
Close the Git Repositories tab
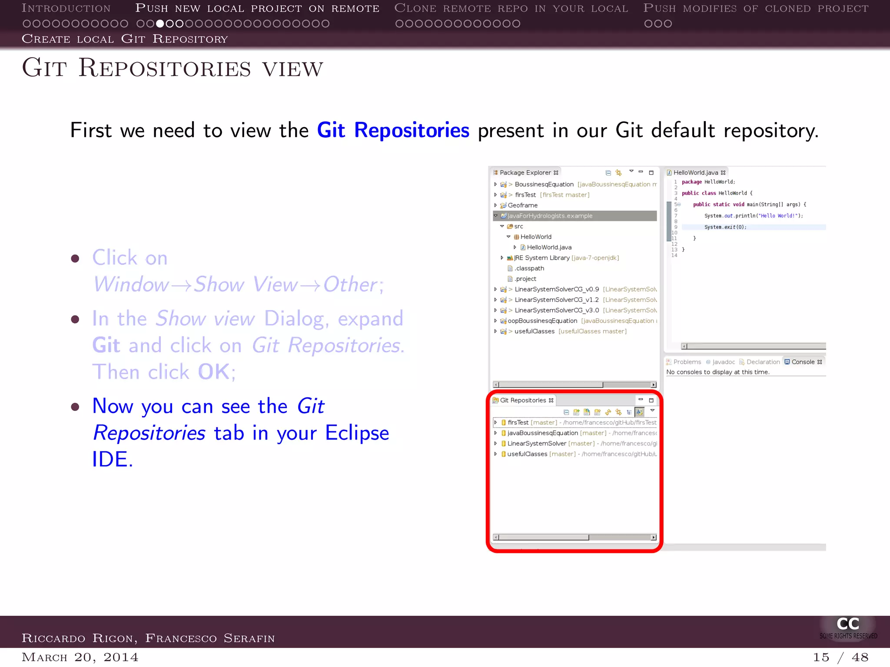551,400
